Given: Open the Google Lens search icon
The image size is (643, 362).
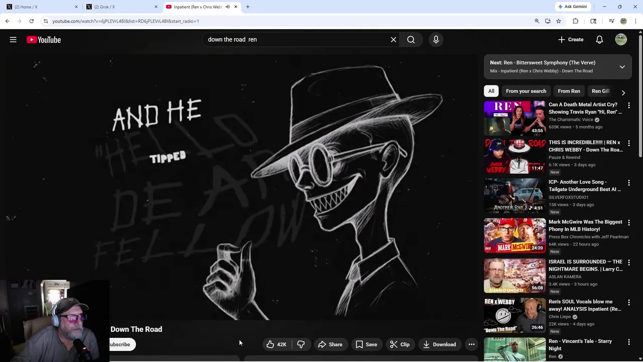Looking at the screenshot, I should 593,21.
